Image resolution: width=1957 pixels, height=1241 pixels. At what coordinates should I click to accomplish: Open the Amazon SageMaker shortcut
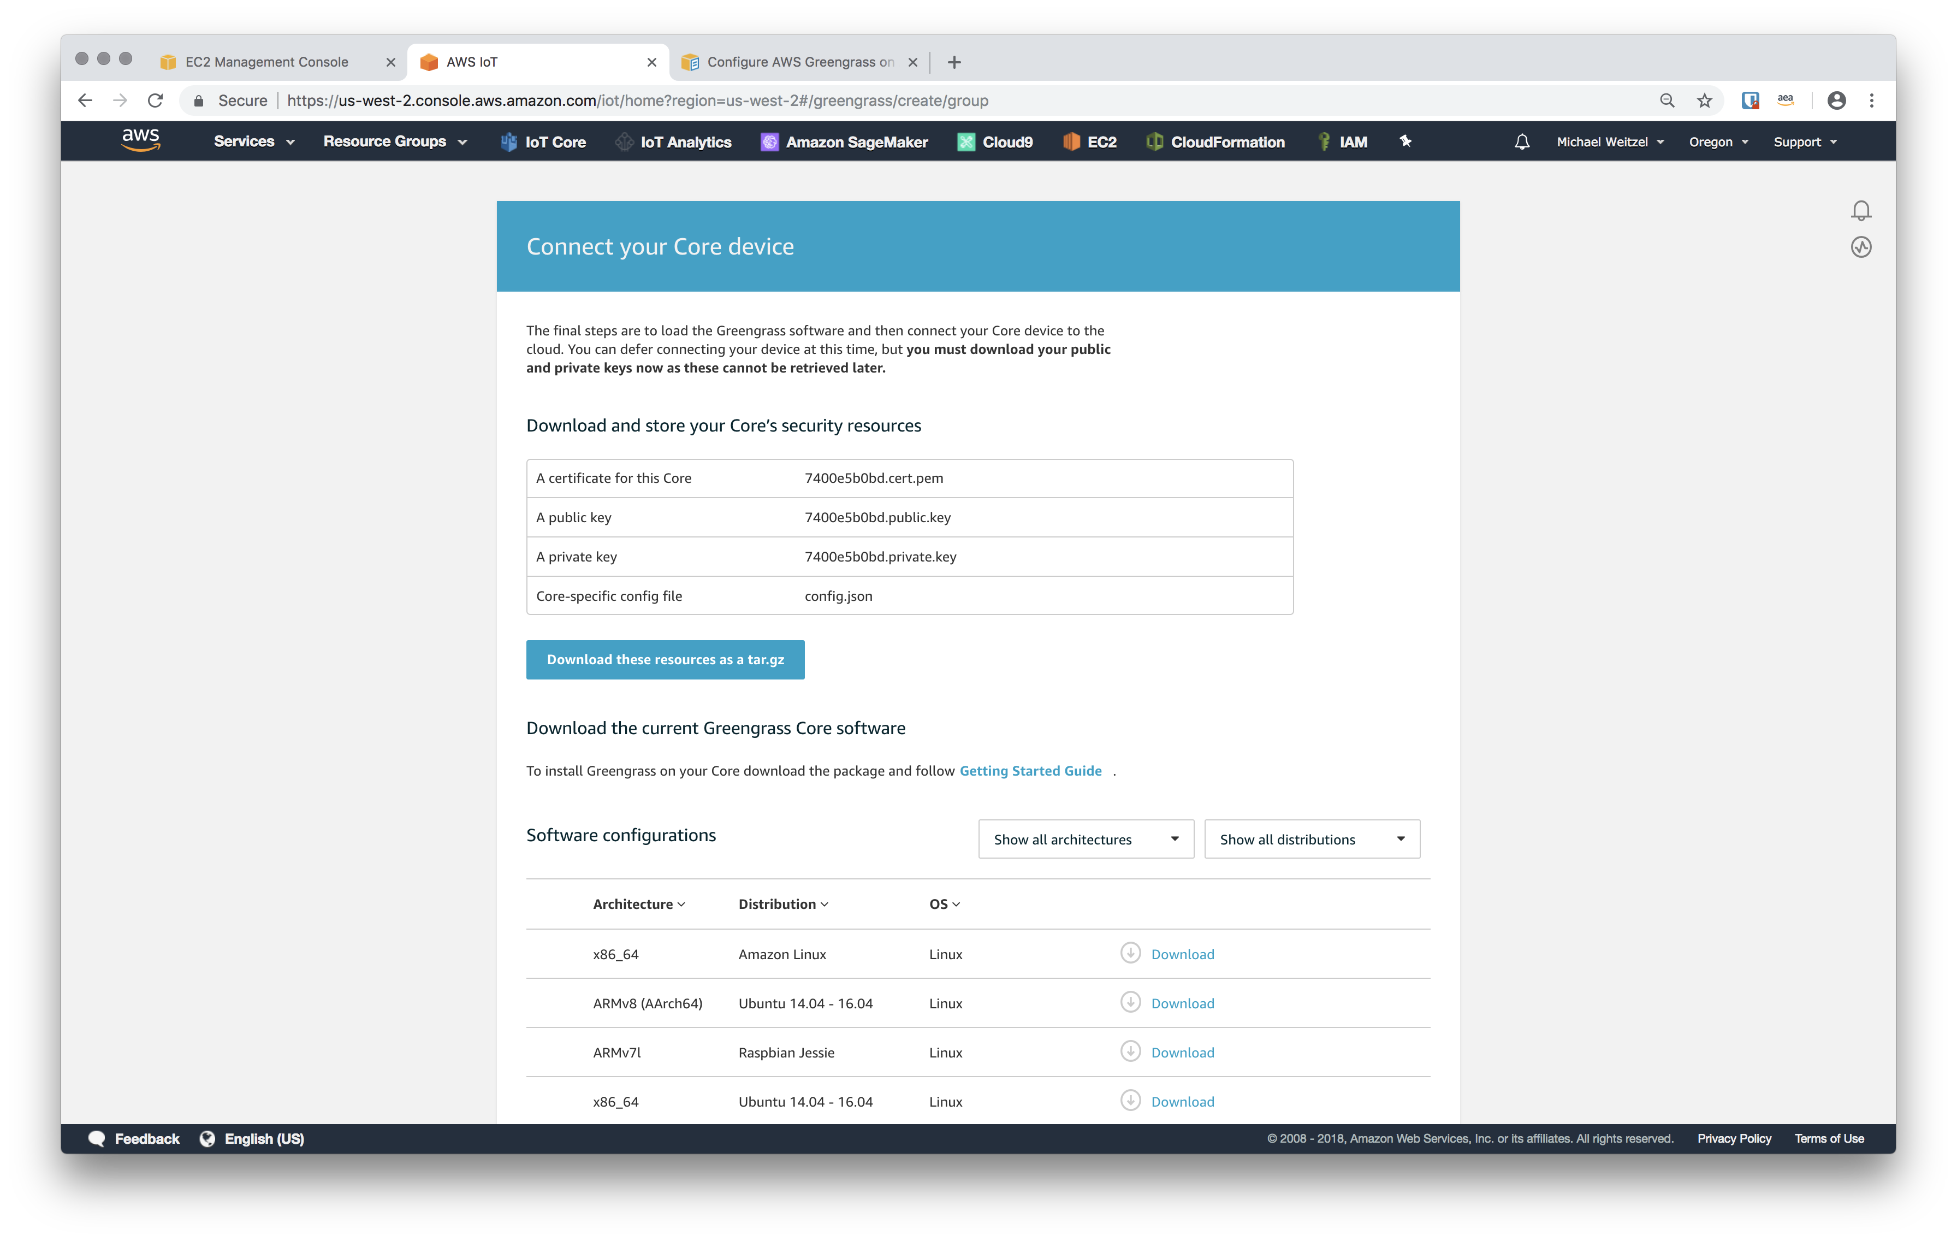844,141
